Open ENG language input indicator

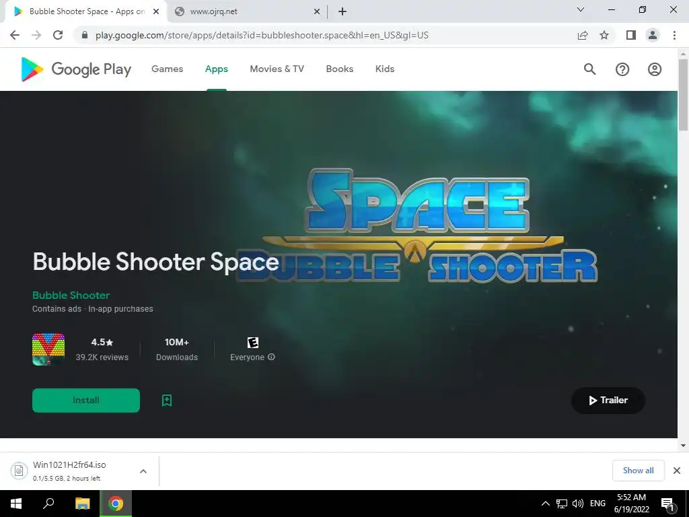click(x=597, y=504)
